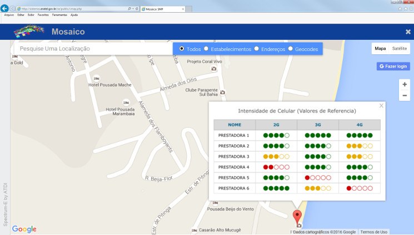Zoom in the map with plus button
The height and width of the screenshot is (235, 414).
point(405,85)
